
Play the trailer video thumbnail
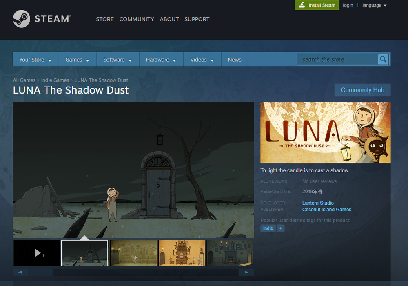(x=37, y=253)
